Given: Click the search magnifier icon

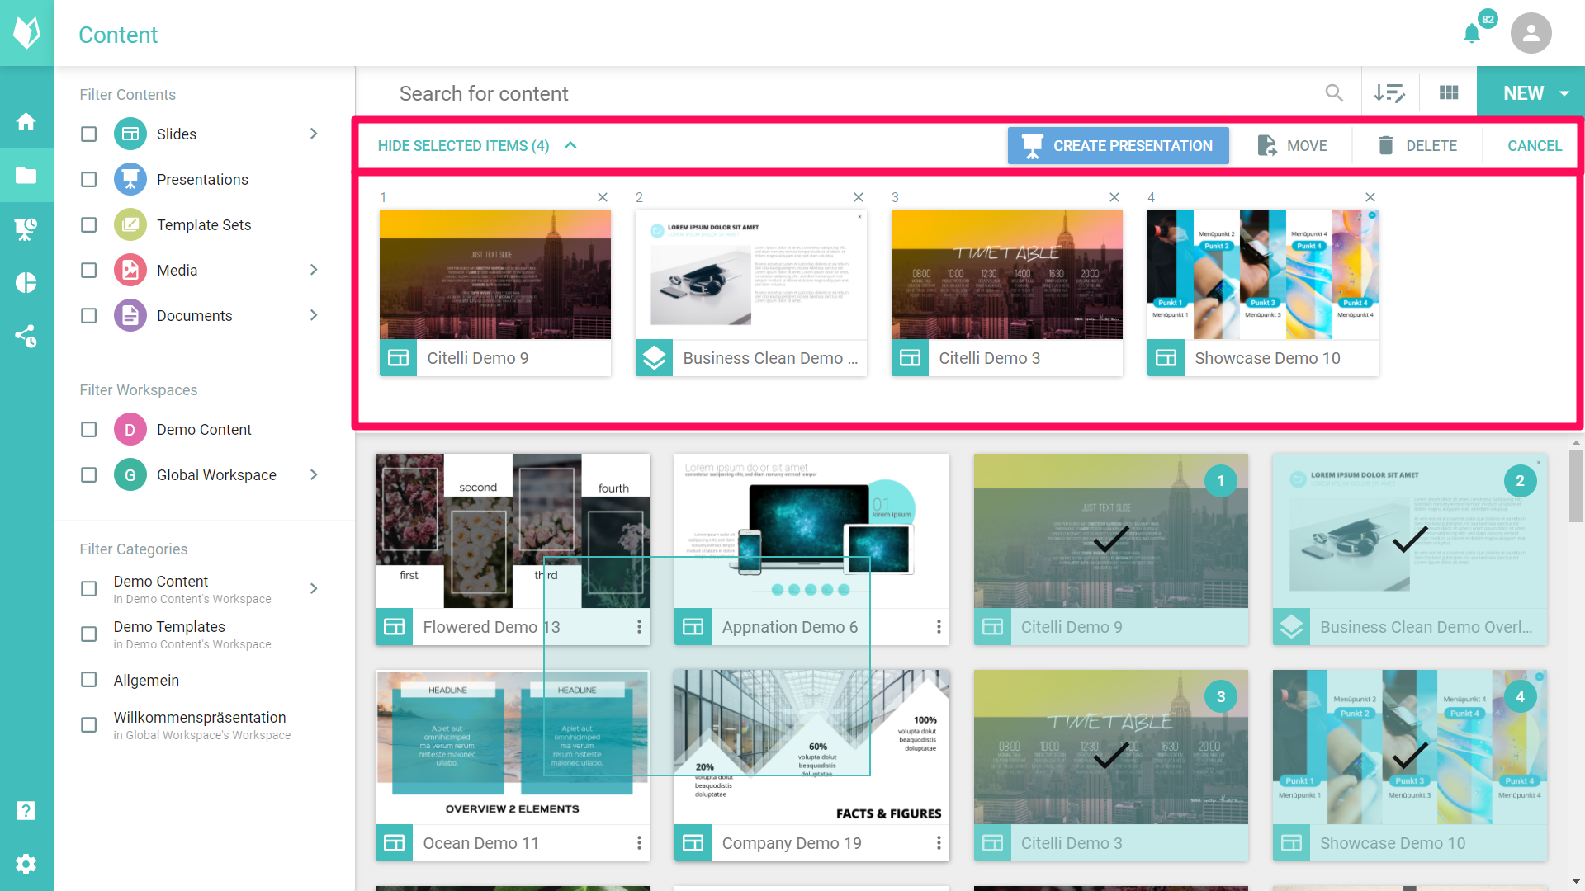Looking at the screenshot, I should coord(1334,93).
